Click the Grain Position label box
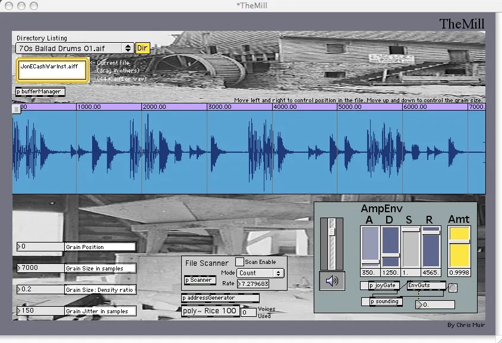This screenshot has height=343, width=502. (100, 247)
